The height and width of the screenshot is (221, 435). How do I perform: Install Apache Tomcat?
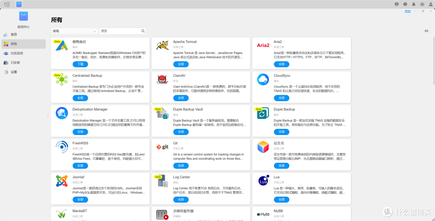coord(181,64)
